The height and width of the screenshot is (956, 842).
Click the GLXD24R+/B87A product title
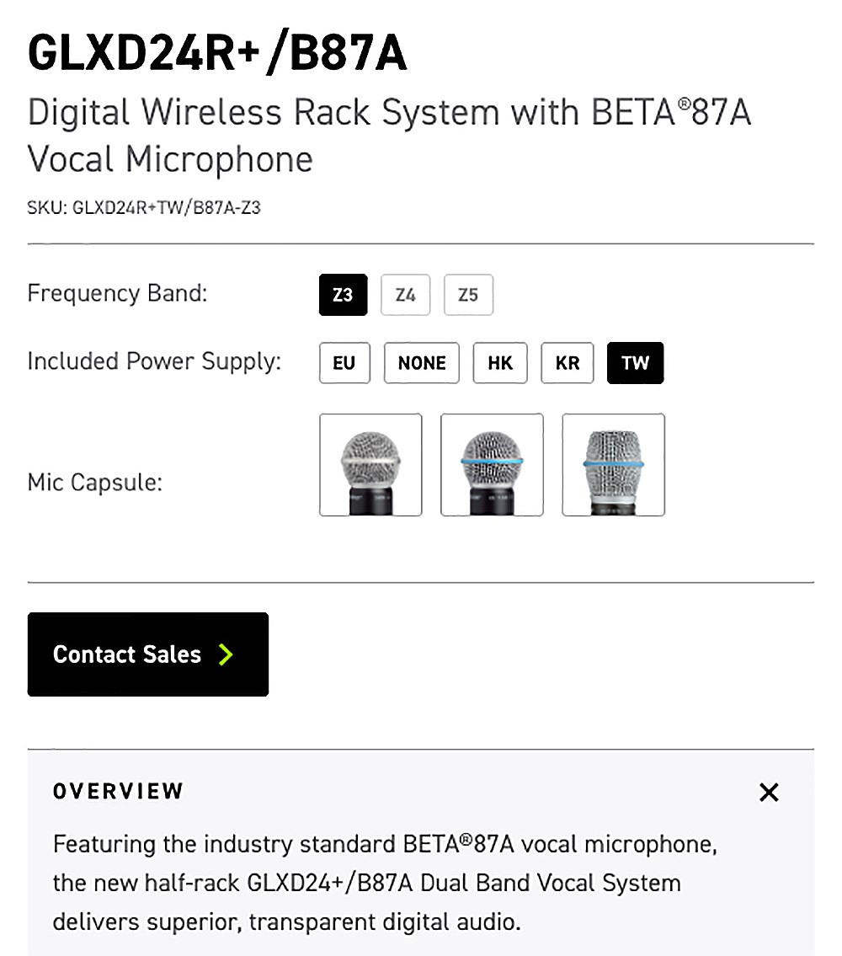tap(217, 53)
